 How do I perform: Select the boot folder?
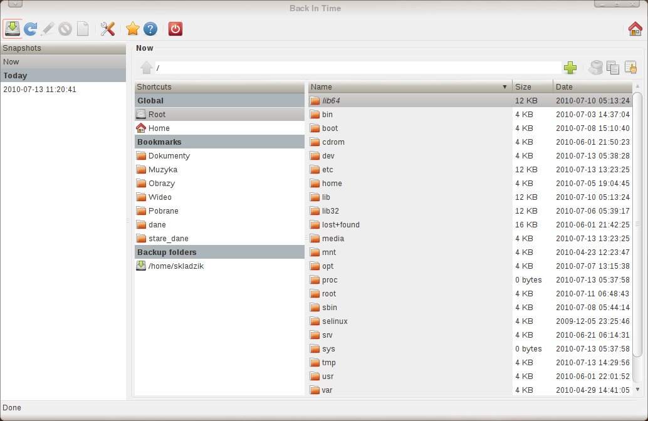[470, 128]
